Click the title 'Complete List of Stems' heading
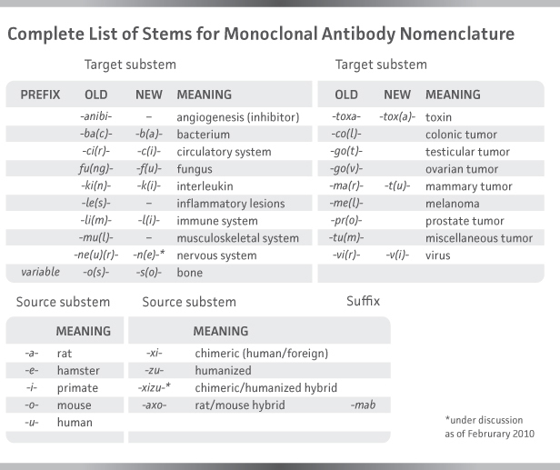 click(x=261, y=34)
